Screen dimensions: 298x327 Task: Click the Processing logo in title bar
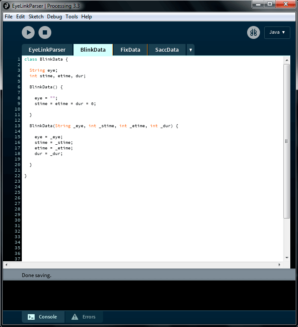coord(6,6)
